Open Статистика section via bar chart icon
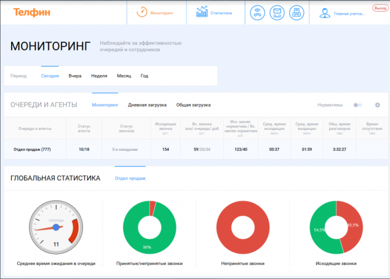 [202, 12]
